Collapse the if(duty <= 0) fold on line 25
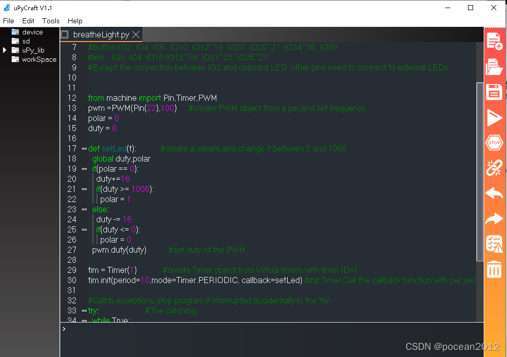This screenshot has width=507, height=357. coord(85,229)
